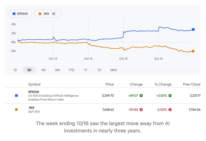Click orange circle endpoint of .INX line
The image size is (206, 141).
[193, 51]
